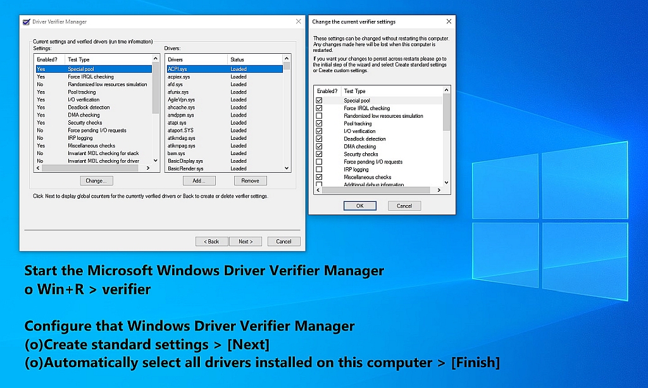Sort drivers by Status column header

pyautogui.click(x=255, y=59)
